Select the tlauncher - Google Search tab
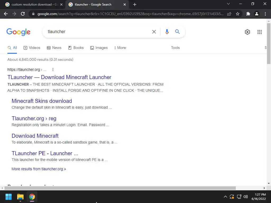Viewport: 271px width, 203px height. (97, 4)
